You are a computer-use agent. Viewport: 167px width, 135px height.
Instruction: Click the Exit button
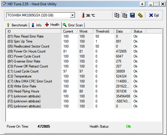[x=154, y=15]
